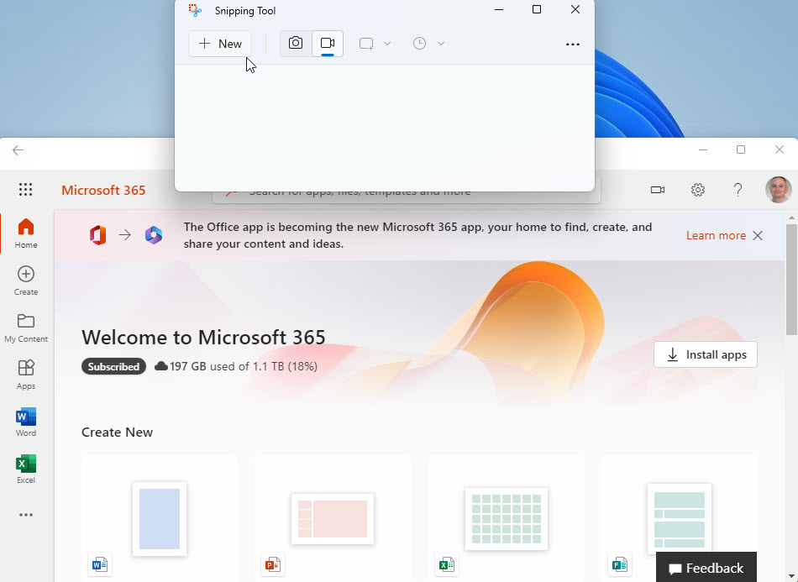798x582 pixels.
Task: Click the Create New heading
Action: pyautogui.click(x=117, y=432)
